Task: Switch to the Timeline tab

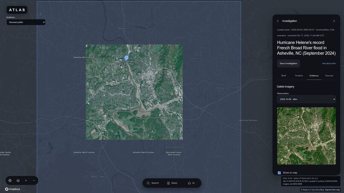Action: coord(299,75)
